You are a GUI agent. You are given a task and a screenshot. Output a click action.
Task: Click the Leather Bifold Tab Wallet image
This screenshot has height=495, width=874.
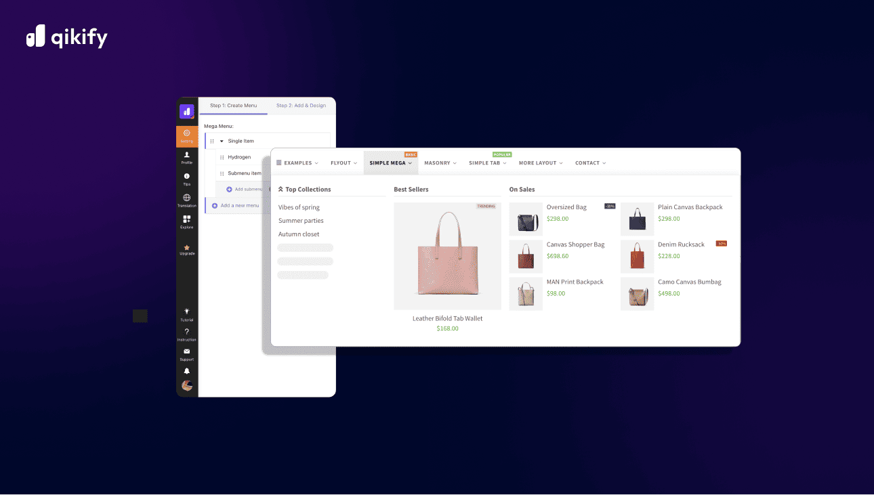446,256
